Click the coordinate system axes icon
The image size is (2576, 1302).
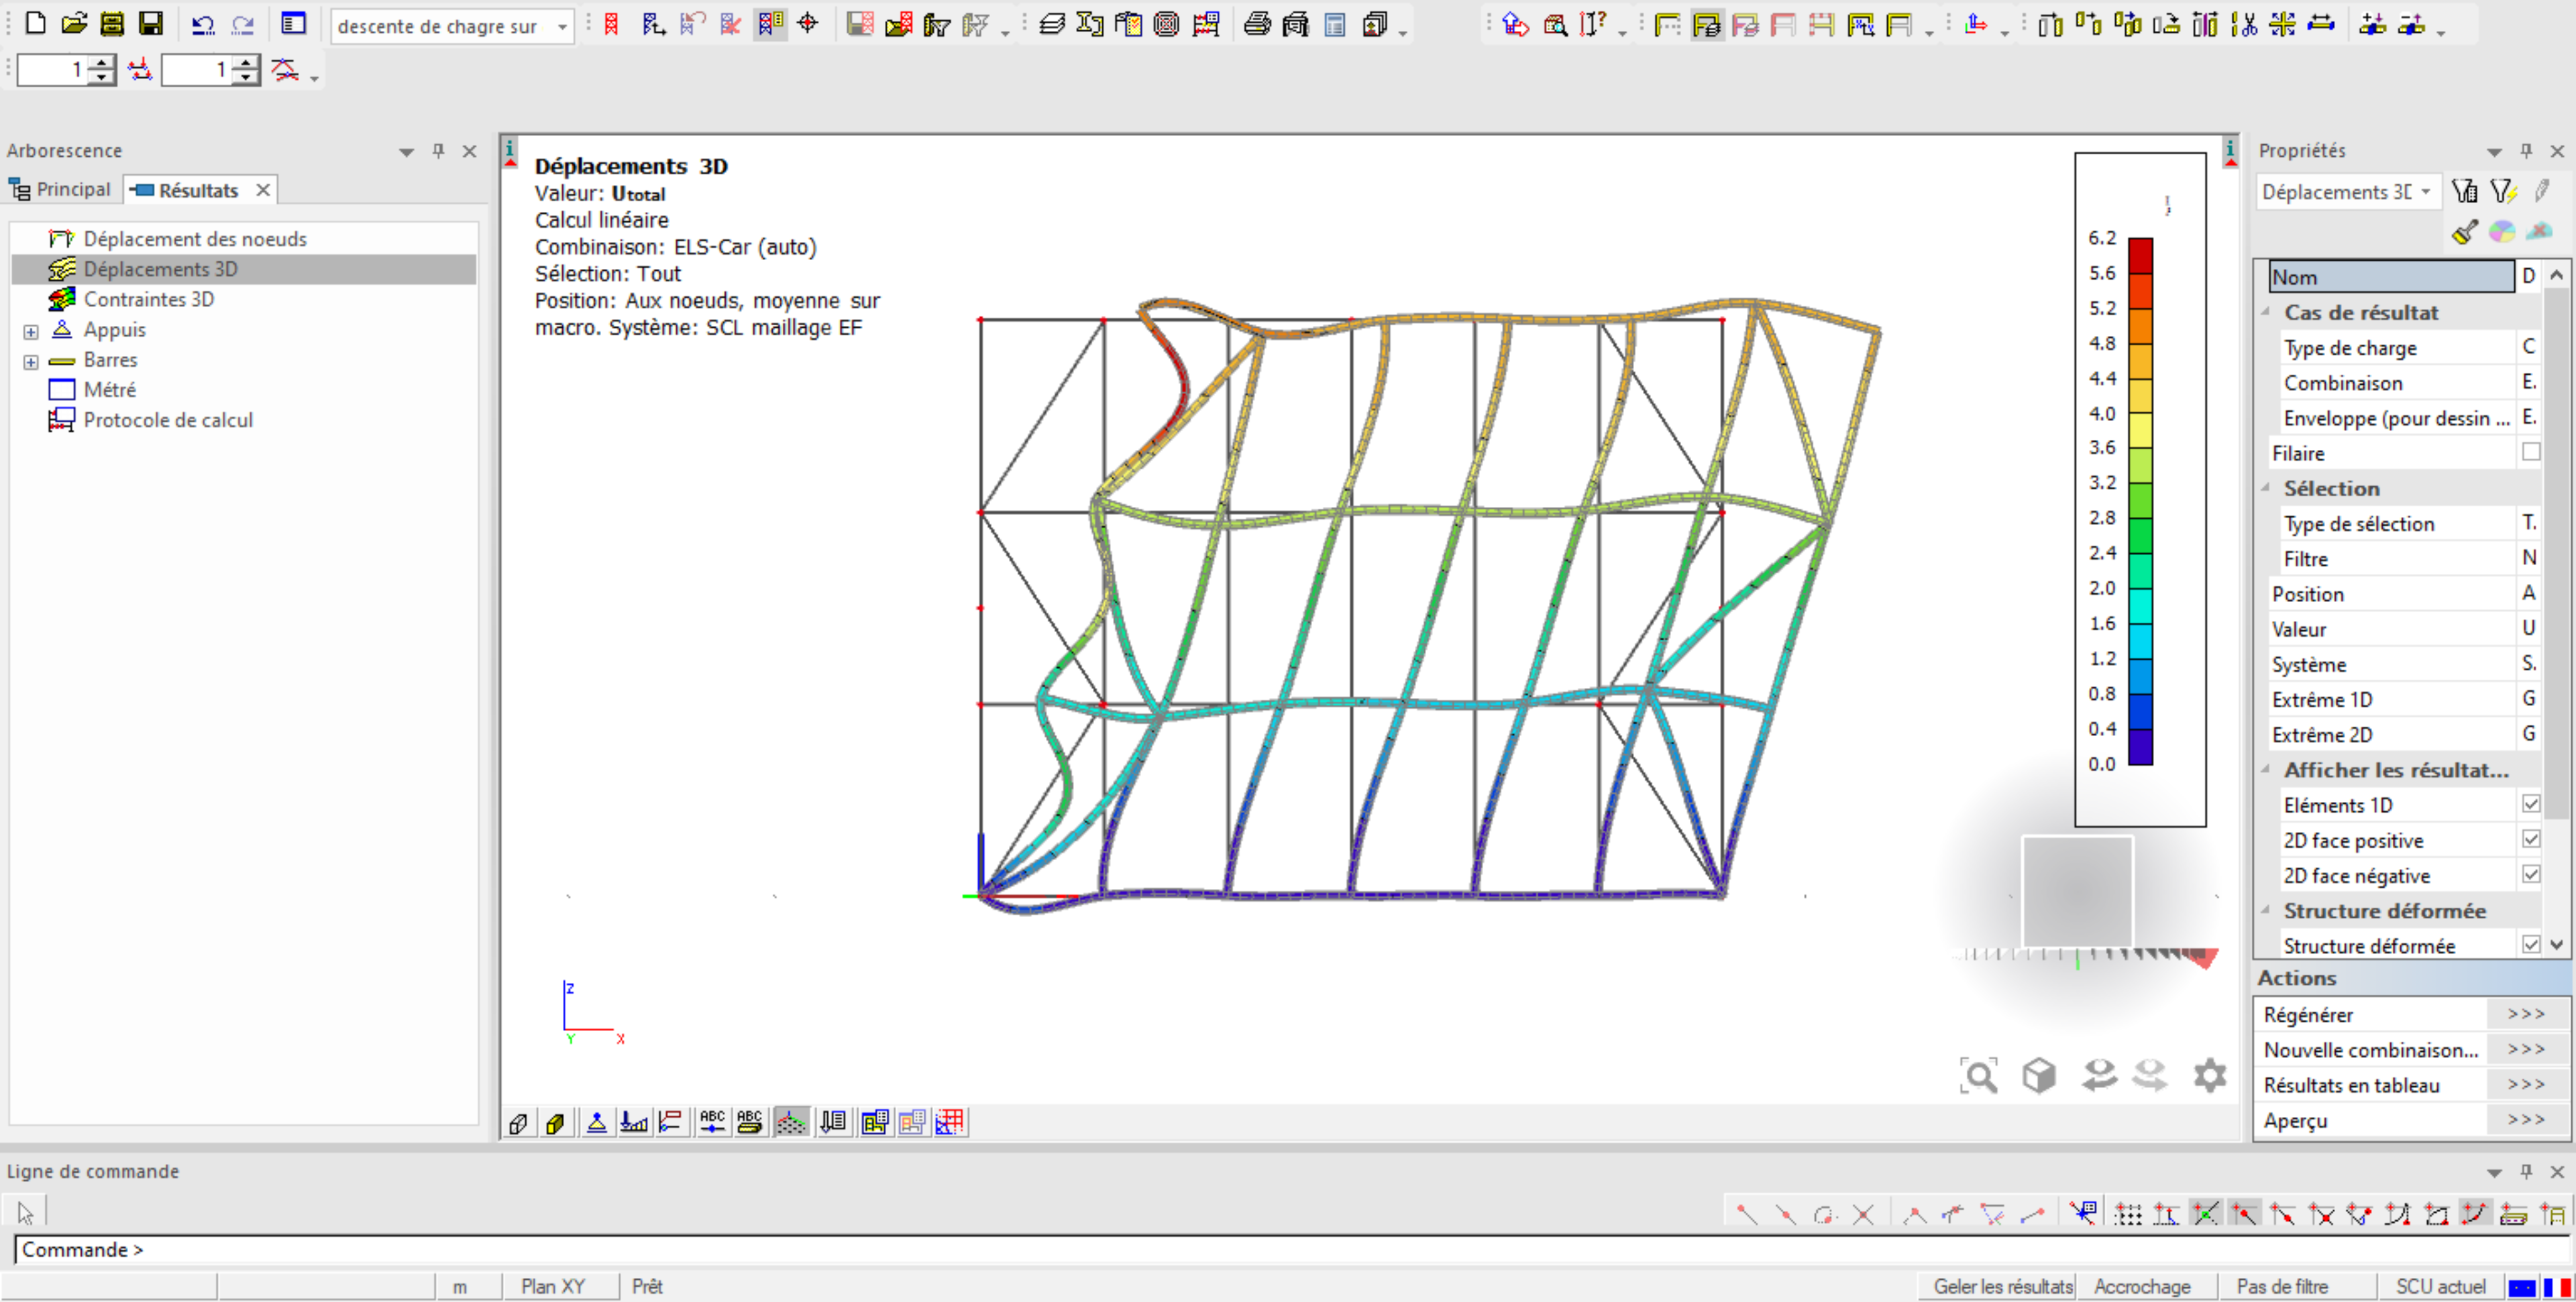tap(1975, 24)
